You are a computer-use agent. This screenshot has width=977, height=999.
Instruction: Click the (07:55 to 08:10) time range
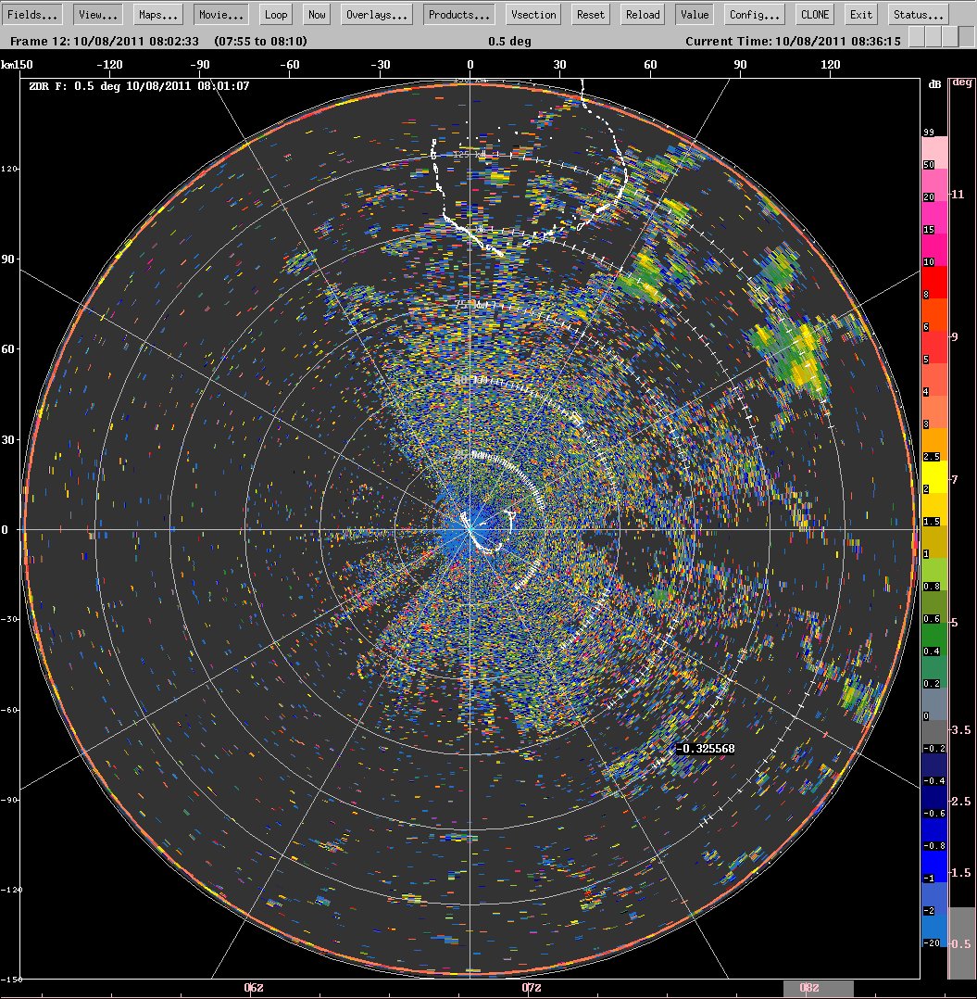click(260, 42)
